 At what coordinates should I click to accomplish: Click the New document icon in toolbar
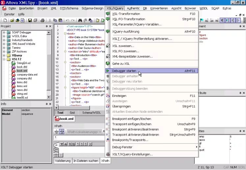point(5,20)
